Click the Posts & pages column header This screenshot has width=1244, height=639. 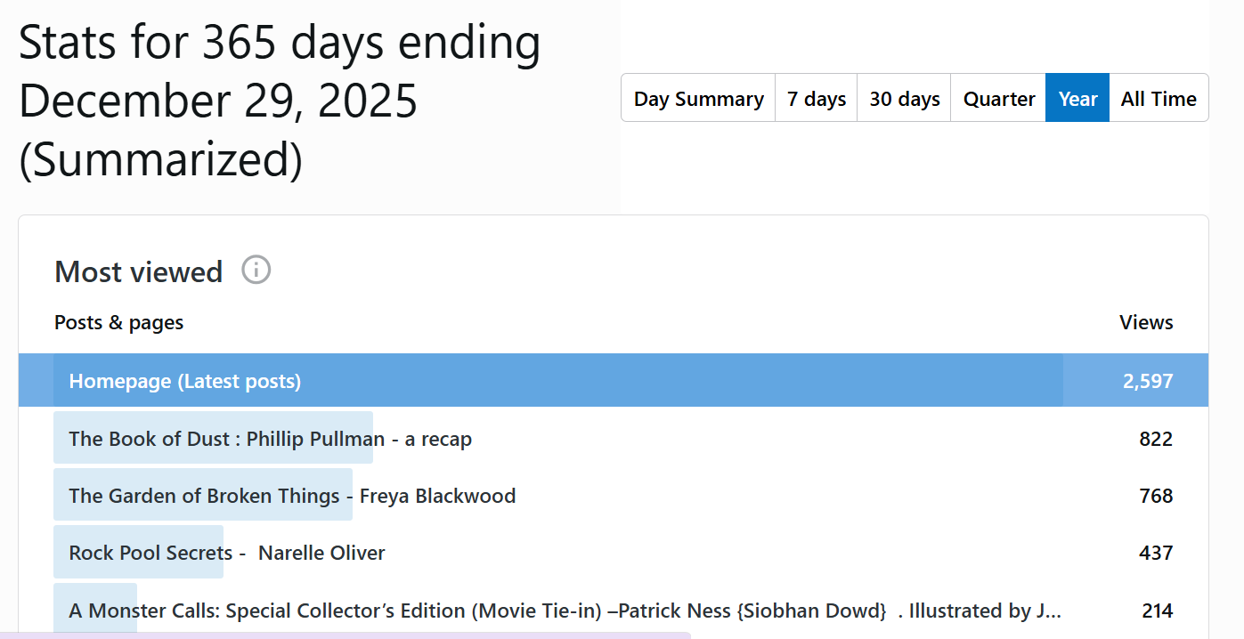coord(119,322)
